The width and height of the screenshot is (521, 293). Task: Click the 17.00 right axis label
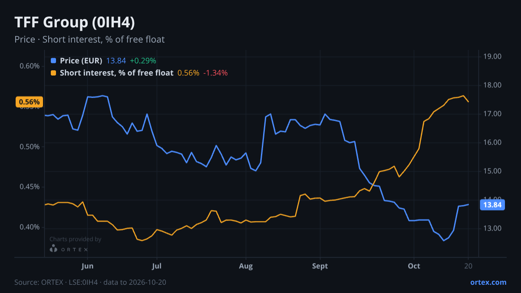coord(493,114)
